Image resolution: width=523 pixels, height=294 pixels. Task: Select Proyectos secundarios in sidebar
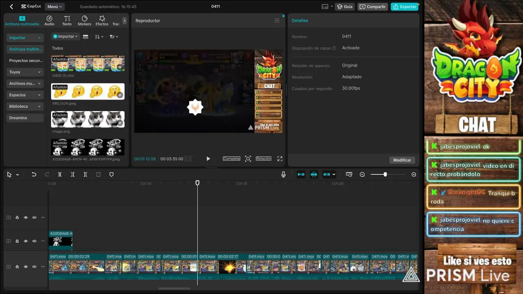pos(25,60)
